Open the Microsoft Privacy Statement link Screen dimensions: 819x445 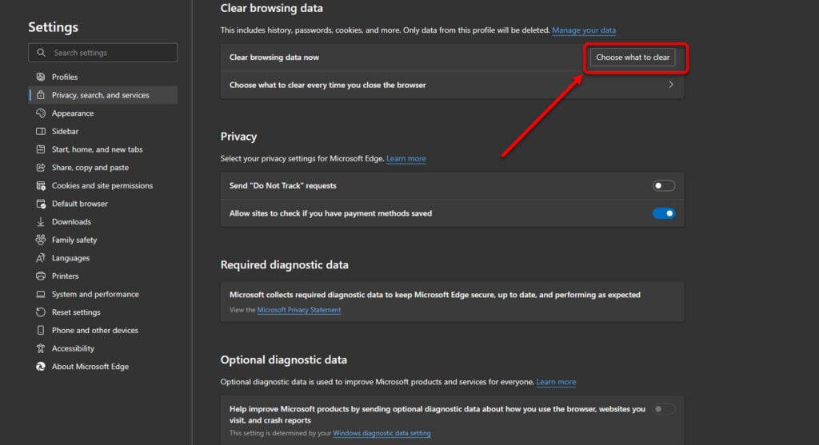click(x=299, y=310)
